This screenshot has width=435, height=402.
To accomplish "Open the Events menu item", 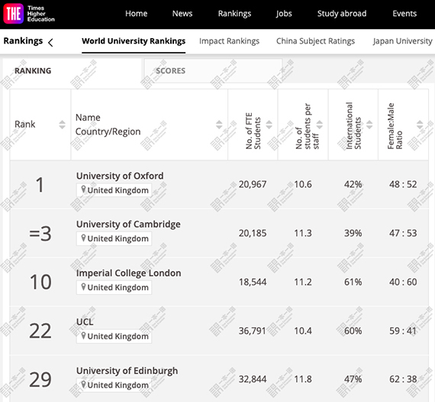I will (404, 13).
